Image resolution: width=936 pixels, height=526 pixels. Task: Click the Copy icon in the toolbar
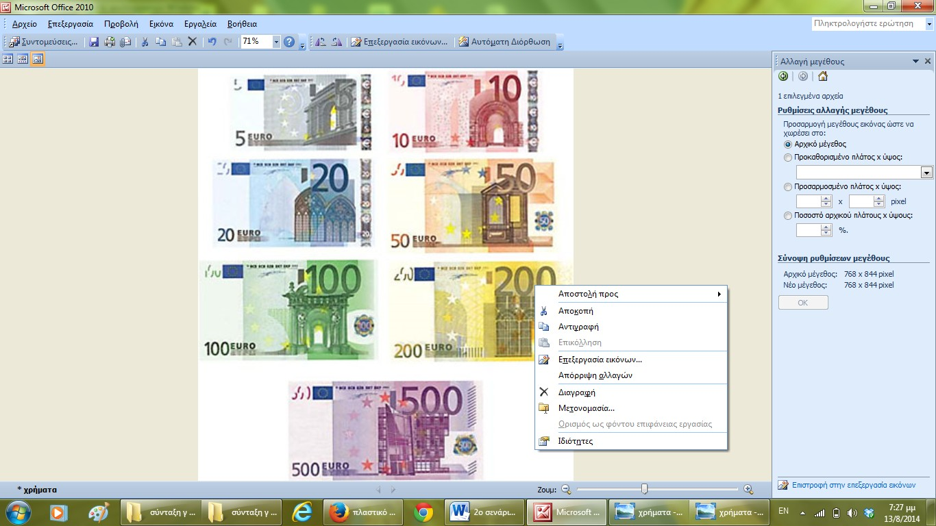click(160, 42)
